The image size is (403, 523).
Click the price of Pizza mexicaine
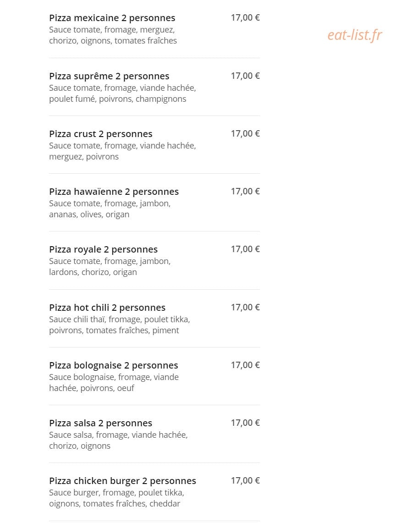[245, 18]
